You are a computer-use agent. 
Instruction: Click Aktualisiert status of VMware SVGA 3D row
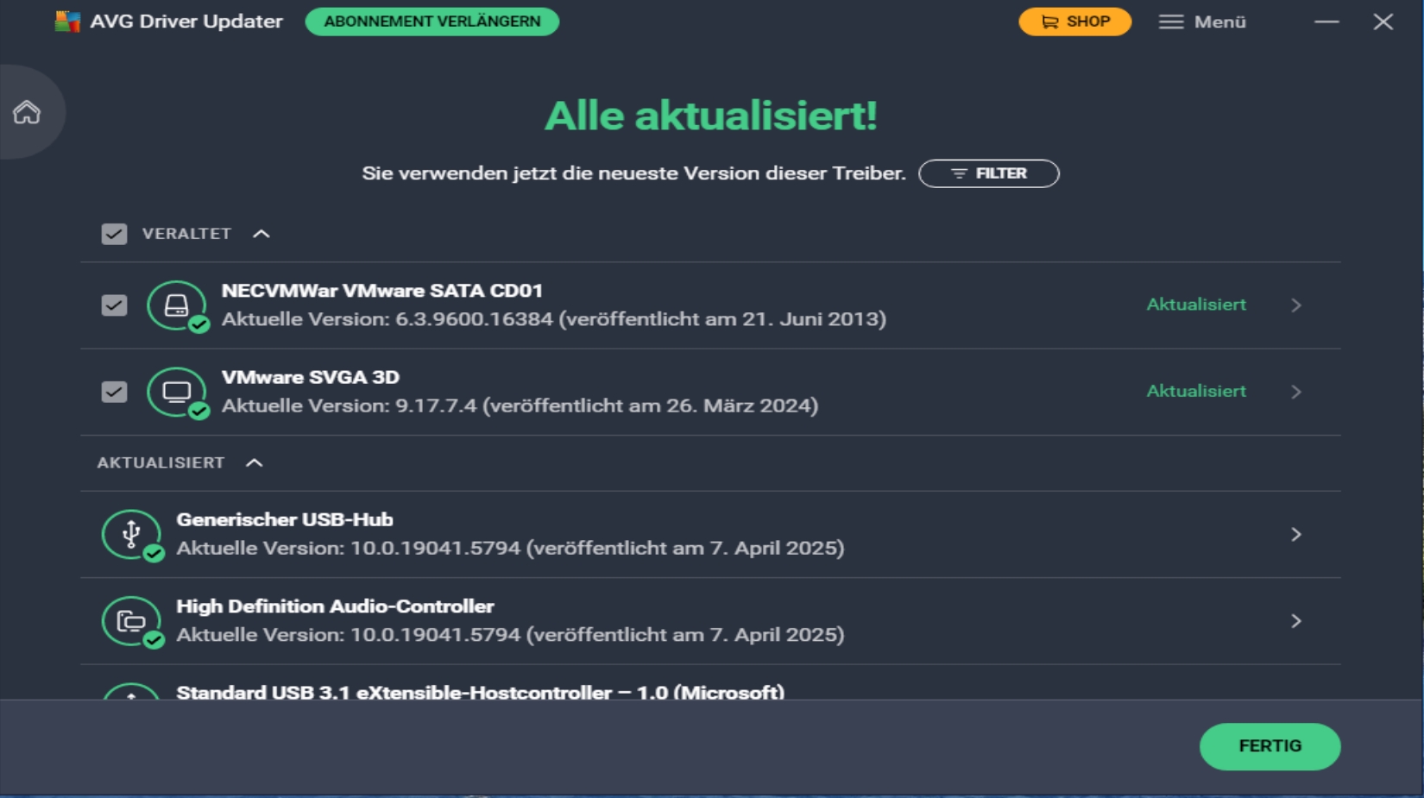click(1196, 391)
